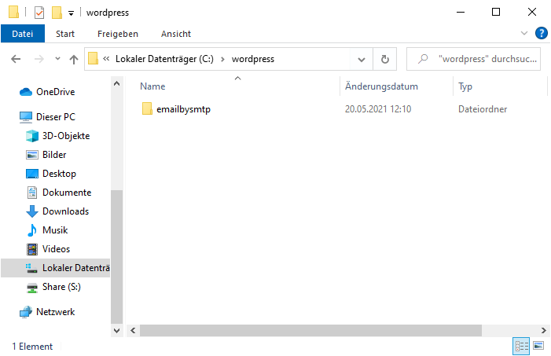
Task: Open Downloads in the sidebar
Action: tap(57, 211)
